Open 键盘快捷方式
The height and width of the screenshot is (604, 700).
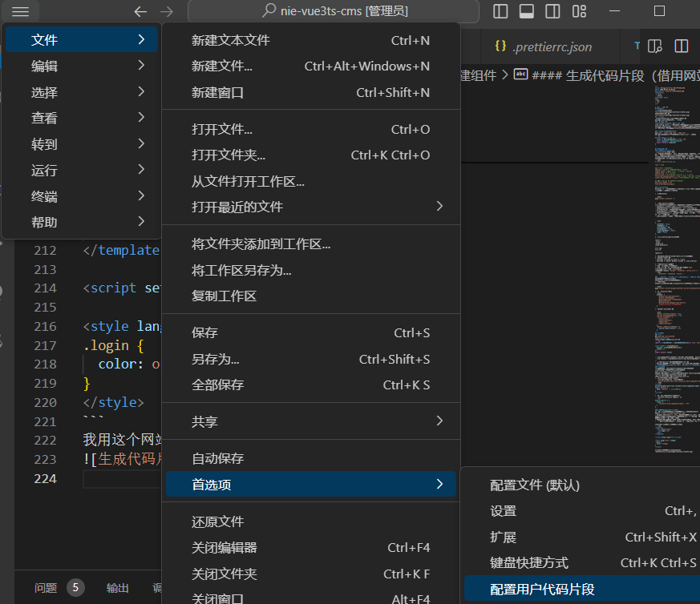tap(582, 563)
